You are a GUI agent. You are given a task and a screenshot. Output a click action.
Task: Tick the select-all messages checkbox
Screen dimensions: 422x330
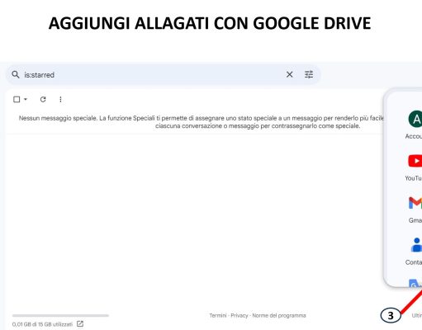coord(17,99)
